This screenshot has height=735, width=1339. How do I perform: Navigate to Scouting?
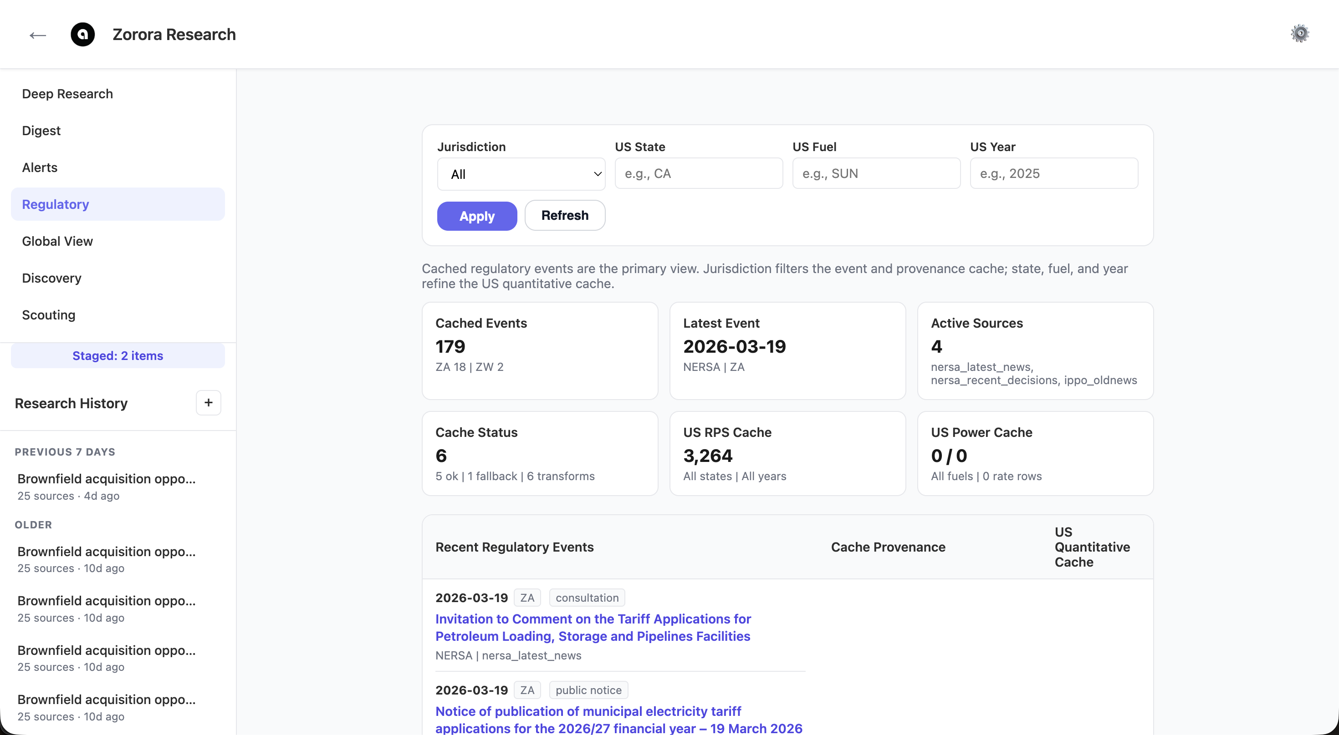[48, 315]
